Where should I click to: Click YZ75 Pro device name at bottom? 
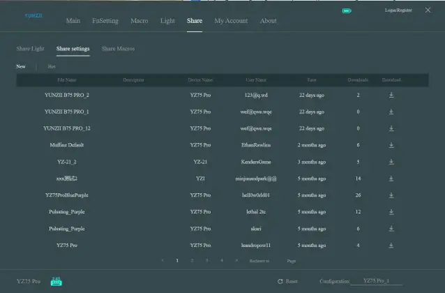[29, 281]
